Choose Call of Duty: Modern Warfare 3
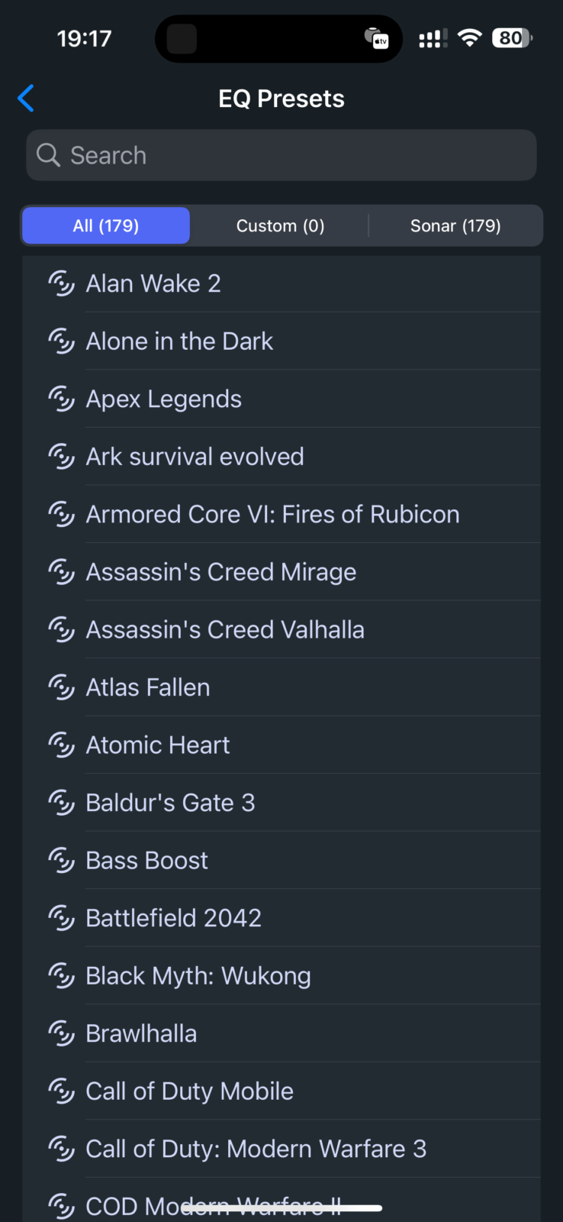This screenshot has width=563, height=1222. 256,1149
